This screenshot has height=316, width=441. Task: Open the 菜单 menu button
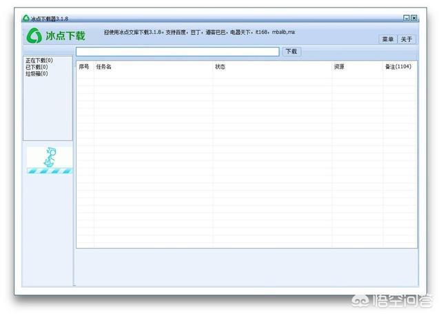(x=388, y=39)
